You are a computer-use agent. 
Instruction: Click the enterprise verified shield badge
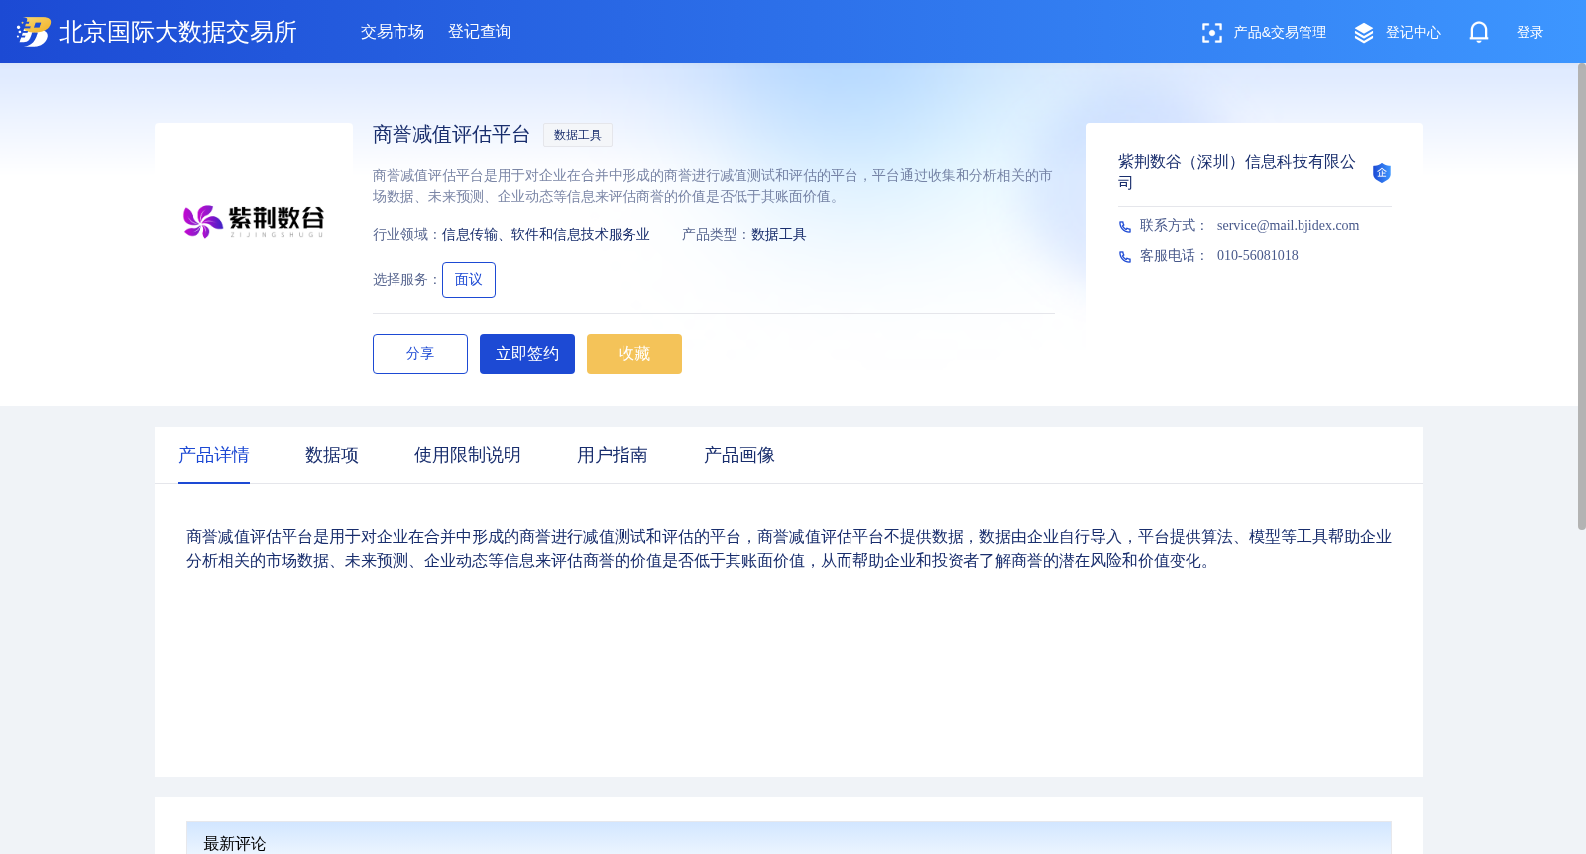(1382, 173)
